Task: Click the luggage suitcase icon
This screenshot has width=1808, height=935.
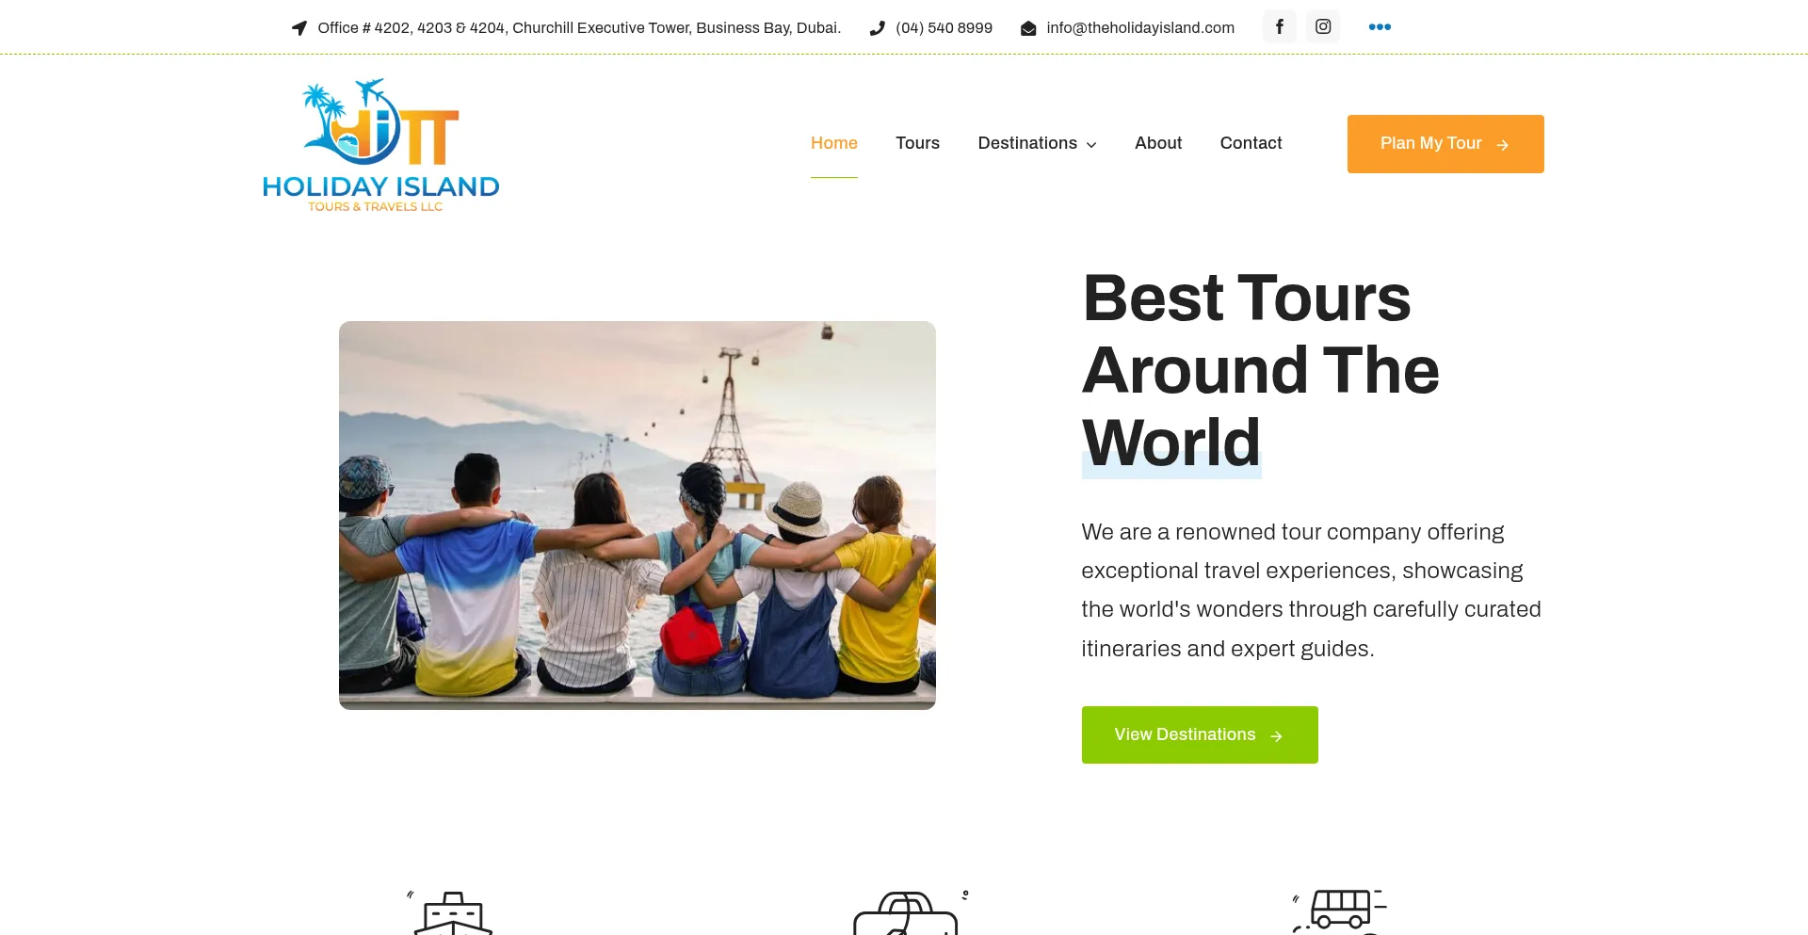Action: [908, 912]
